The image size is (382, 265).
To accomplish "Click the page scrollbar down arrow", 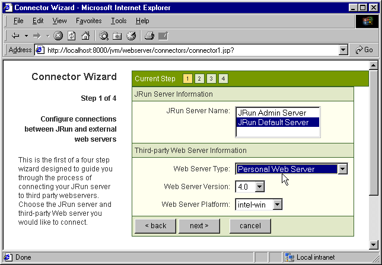I will tap(374, 244).
